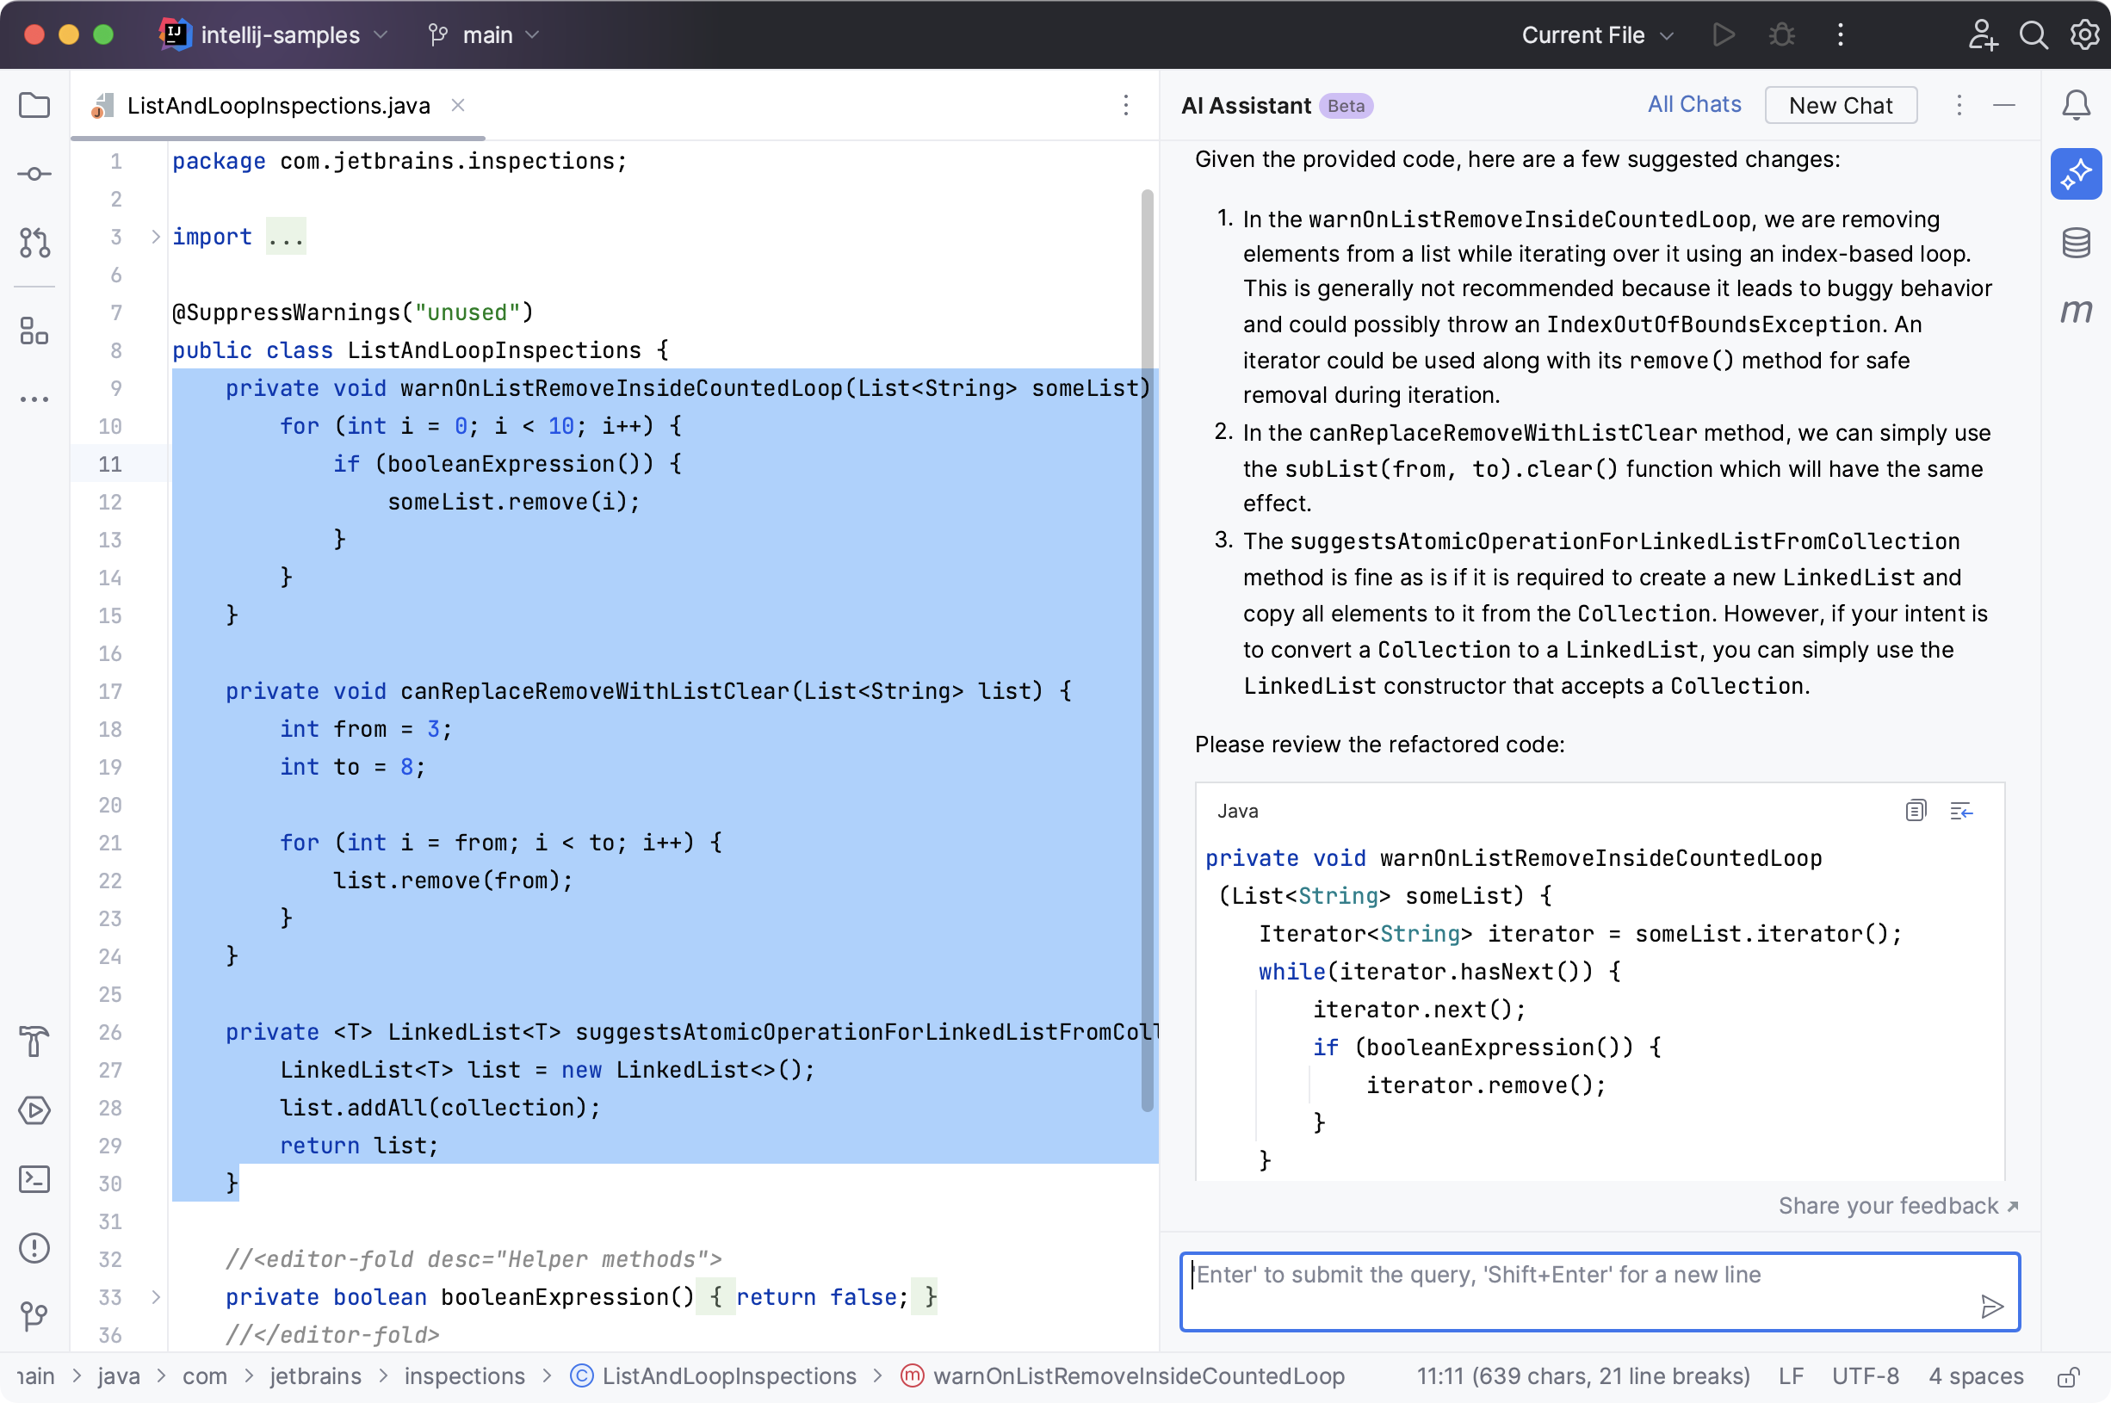Open the Notifications bell

(2076, 106)
